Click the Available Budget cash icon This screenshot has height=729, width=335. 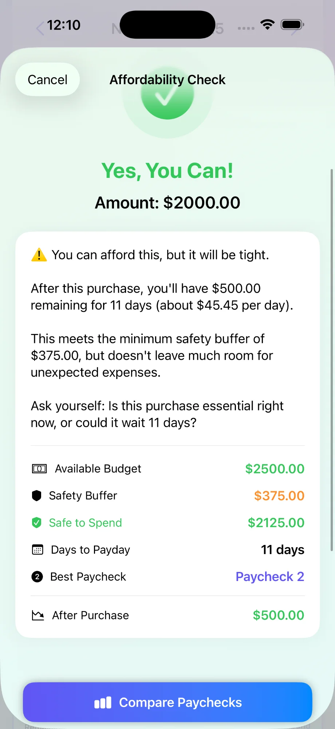tap(39, 469)
